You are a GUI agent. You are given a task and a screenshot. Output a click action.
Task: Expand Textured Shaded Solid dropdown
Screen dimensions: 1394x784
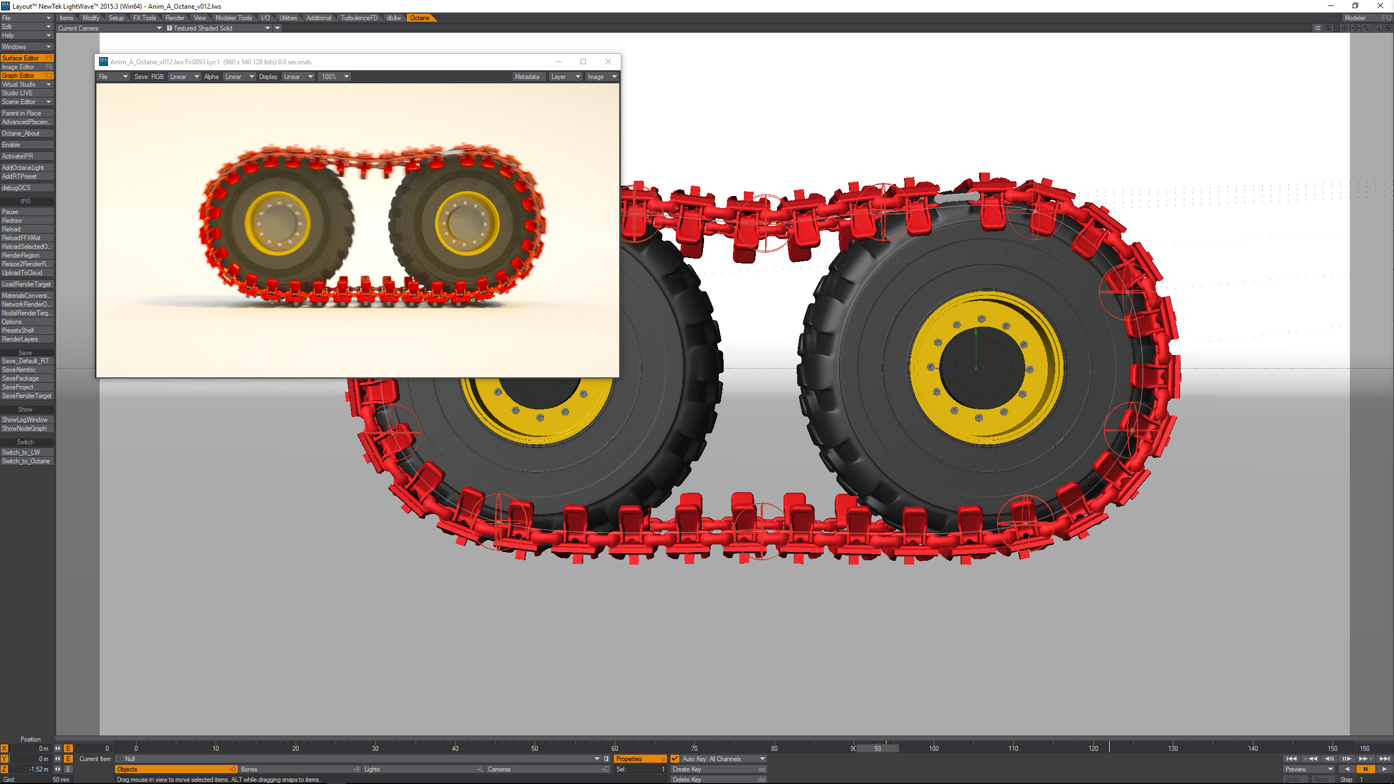[x=219, y=28]
